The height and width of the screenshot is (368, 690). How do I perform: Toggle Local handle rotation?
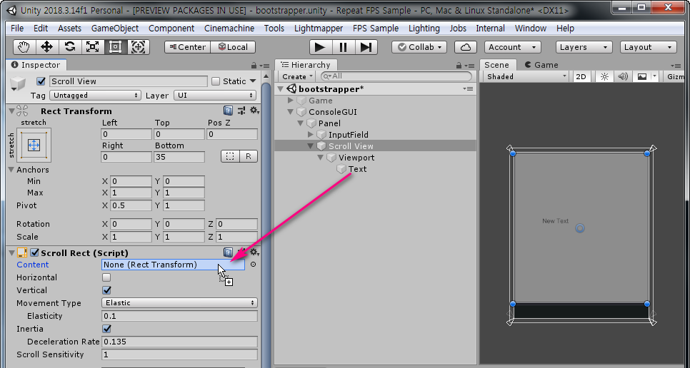coord(234,47)
